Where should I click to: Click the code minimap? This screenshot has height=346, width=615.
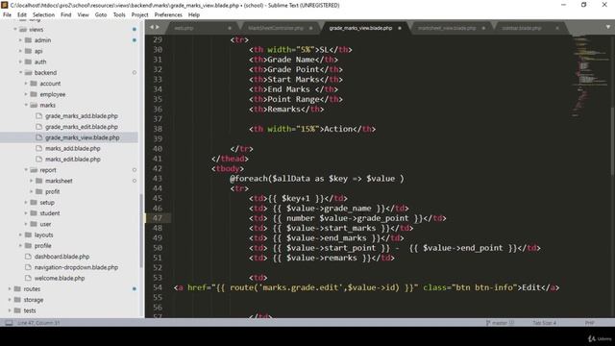pyautogui.click(x=590, y=77)
